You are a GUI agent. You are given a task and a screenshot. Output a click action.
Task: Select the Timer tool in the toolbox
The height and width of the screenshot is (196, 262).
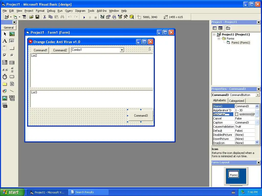pos(5,77)
